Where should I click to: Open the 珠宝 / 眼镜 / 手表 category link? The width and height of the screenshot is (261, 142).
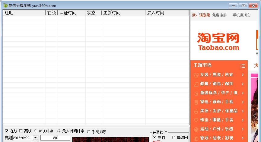217,120
